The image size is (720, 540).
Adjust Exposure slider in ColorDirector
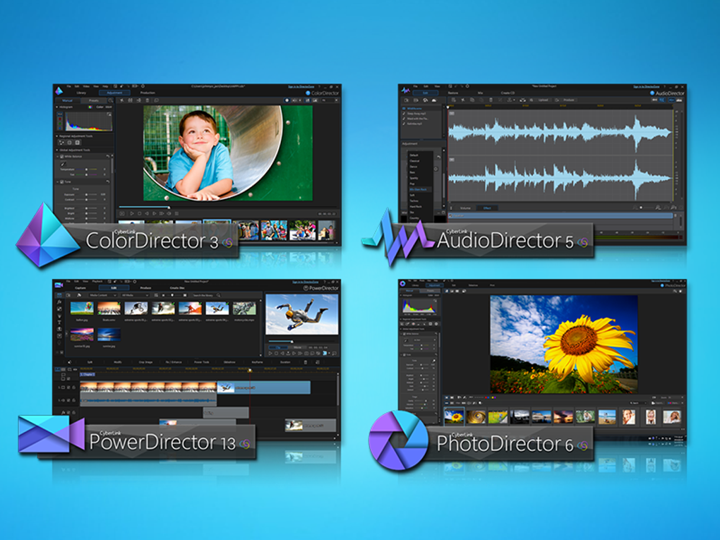click(x=88, y=195)
